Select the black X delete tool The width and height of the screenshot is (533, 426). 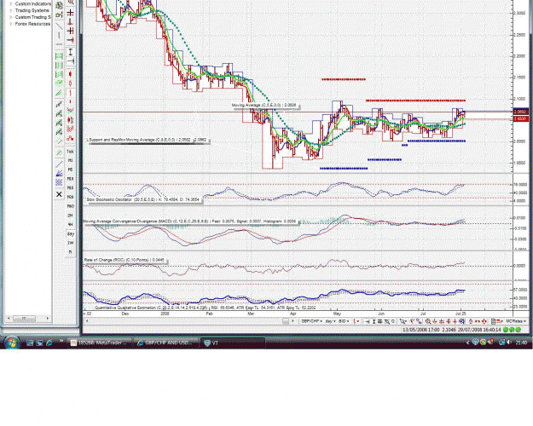click(x=59, y=194)
